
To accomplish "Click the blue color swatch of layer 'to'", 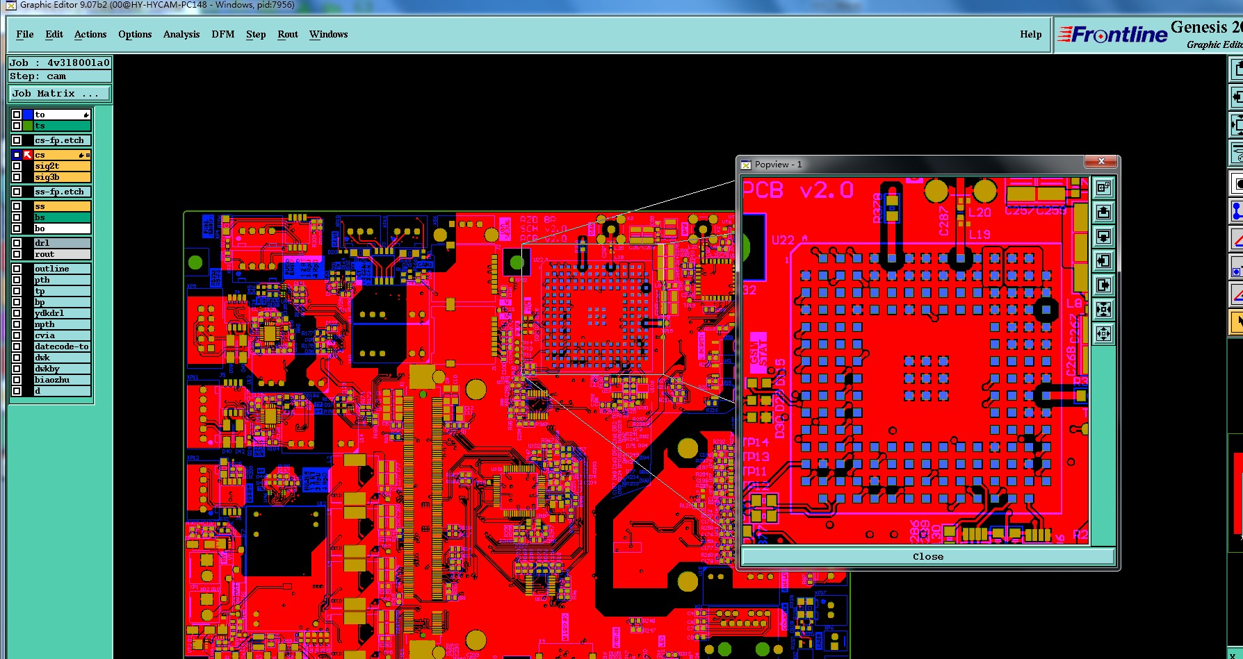I will pos(28,115).
